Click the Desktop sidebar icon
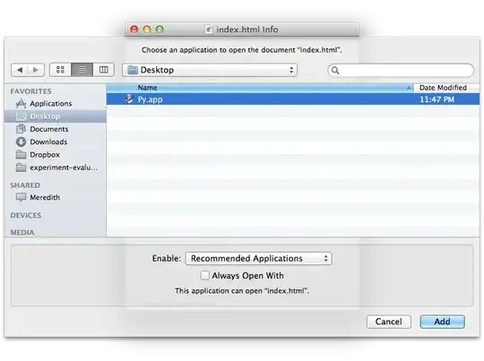Screen dimensions: 484x361 click(21, 116)
